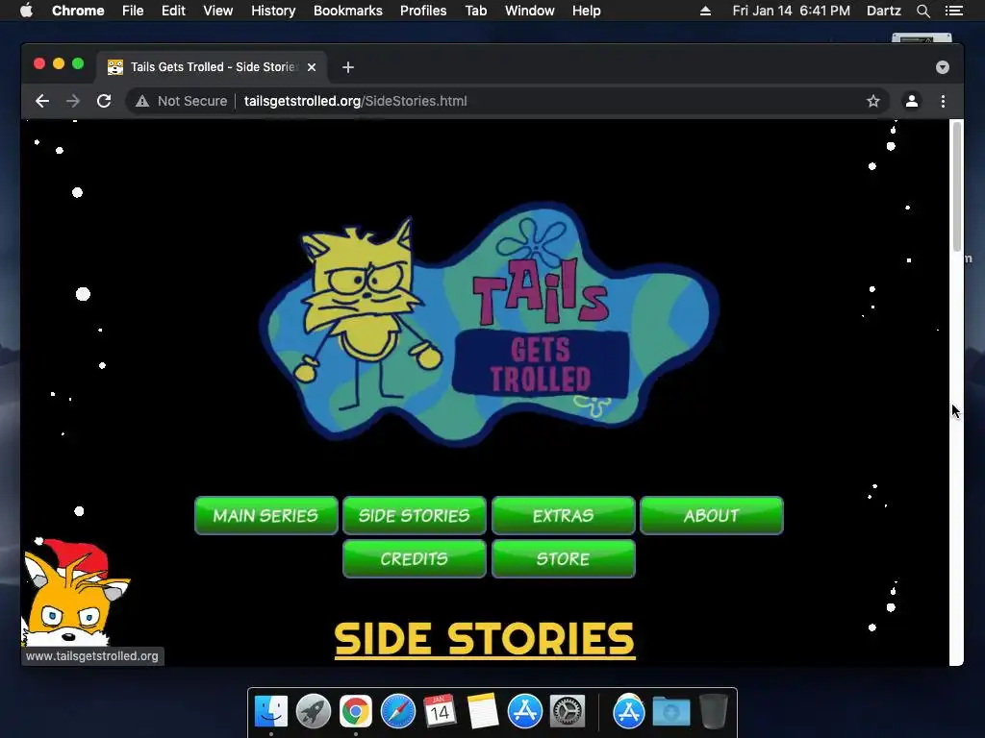Open the Apple menu
The height and width of the screenshot is (738, 985).
tap(26, 11)
